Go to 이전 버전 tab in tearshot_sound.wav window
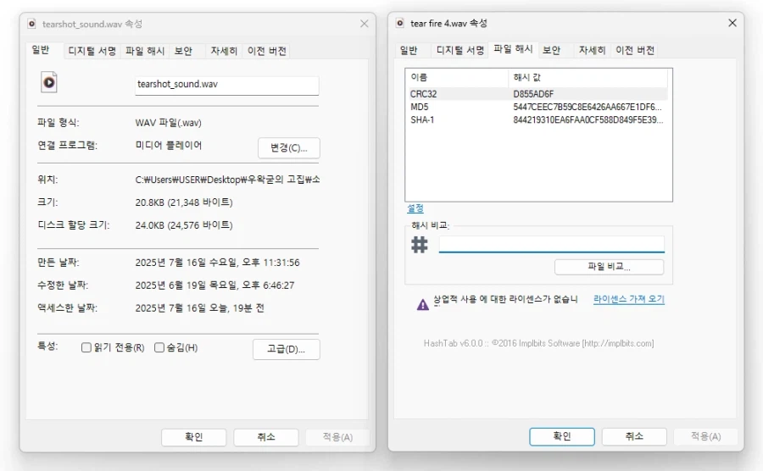 267,51
